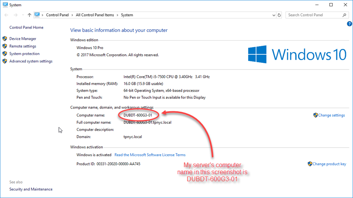Click shield icon beside Advanced system settings

[5, 61]
